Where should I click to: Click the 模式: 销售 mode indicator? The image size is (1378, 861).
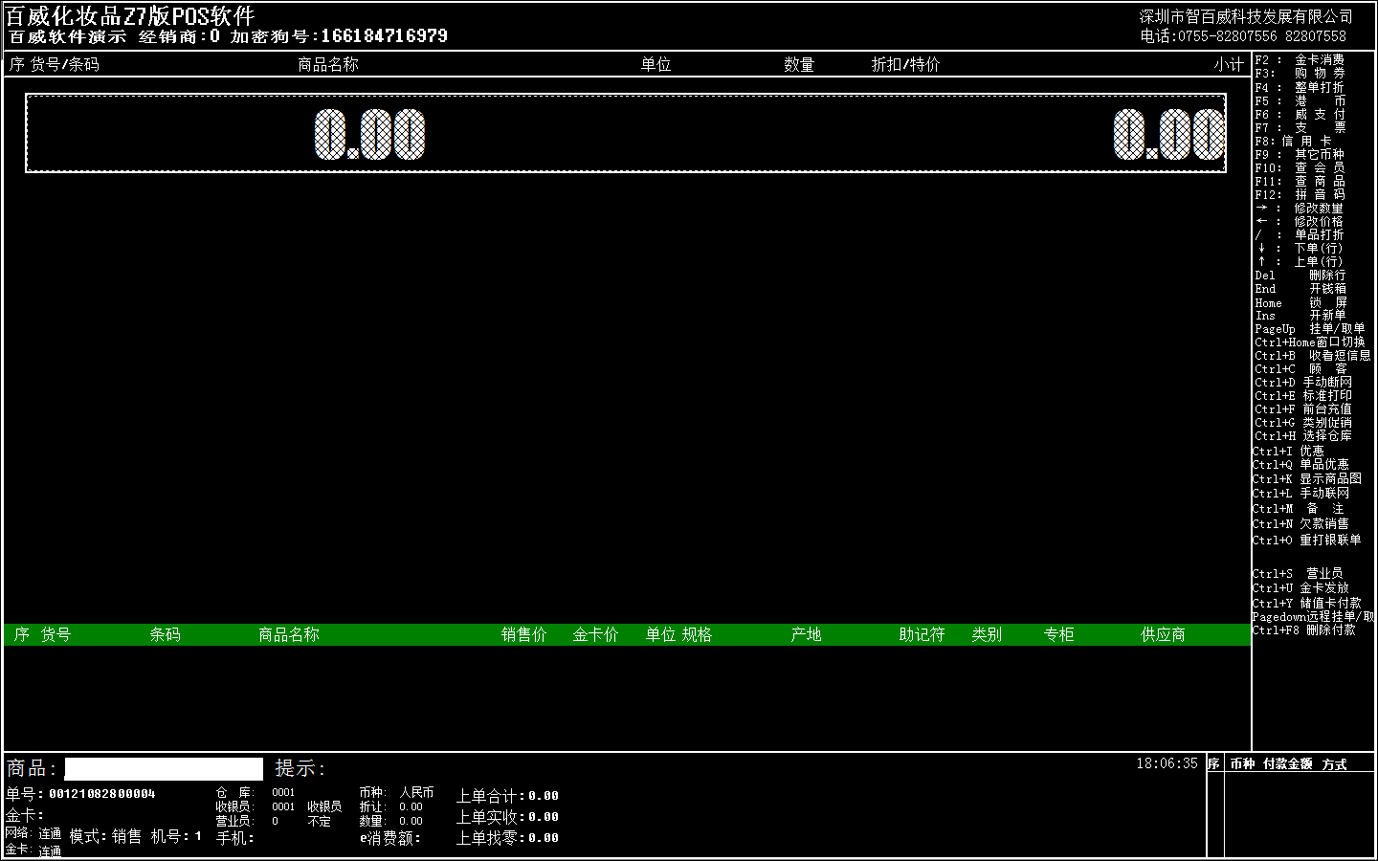pos(105,836)
